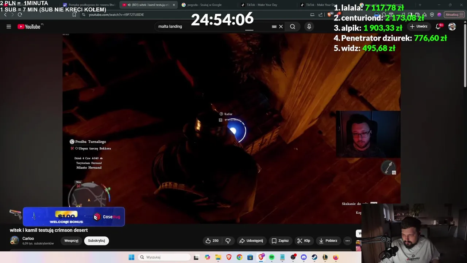Save video with Zapisz button
This screenshot has height=263, width=467.
[280, 241]
